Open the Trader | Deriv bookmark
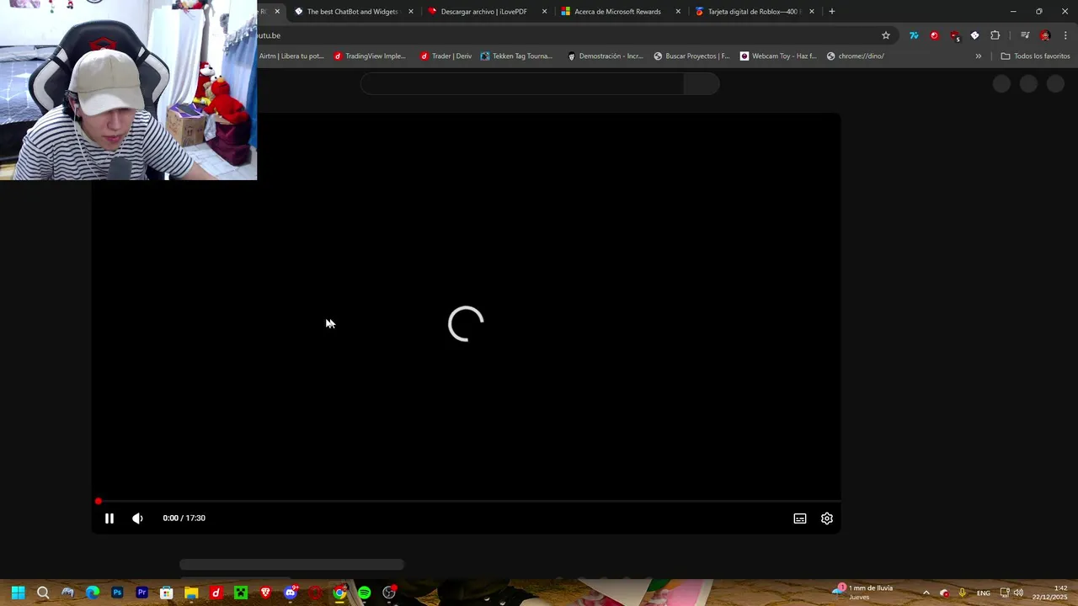This screenshot has width=1078, height=606. (x=446, y=56)
